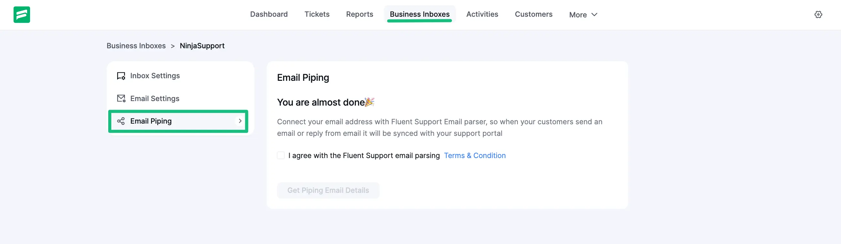
Task: Click the More dropdown chevron arrow
Action: click(594, 14)
